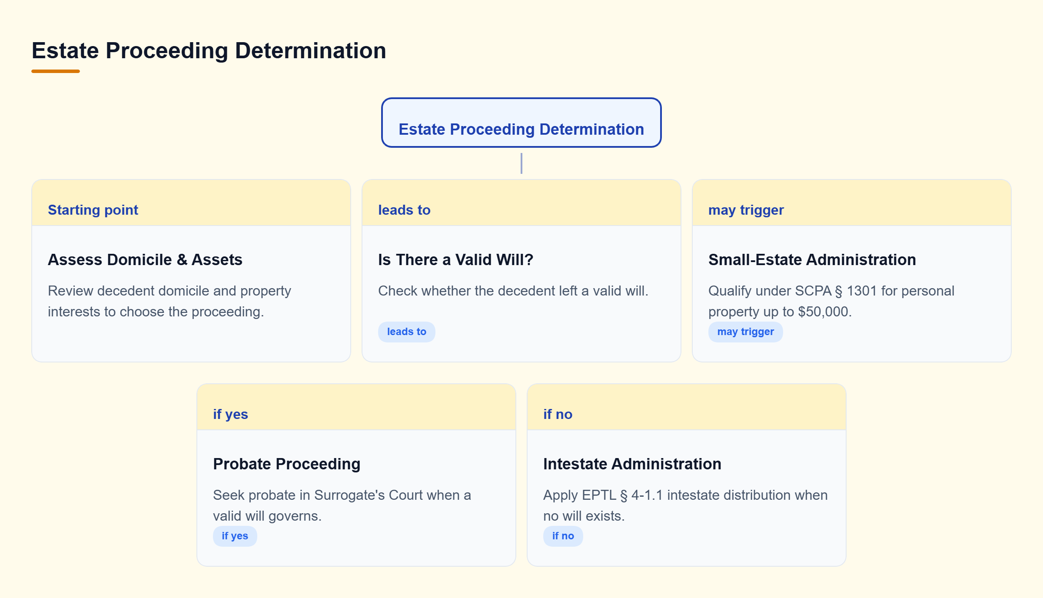Viewport: 1043px width, 598px height.
Task: Click the 'leads to' blue pill tag
Action: tap(406, 332)
